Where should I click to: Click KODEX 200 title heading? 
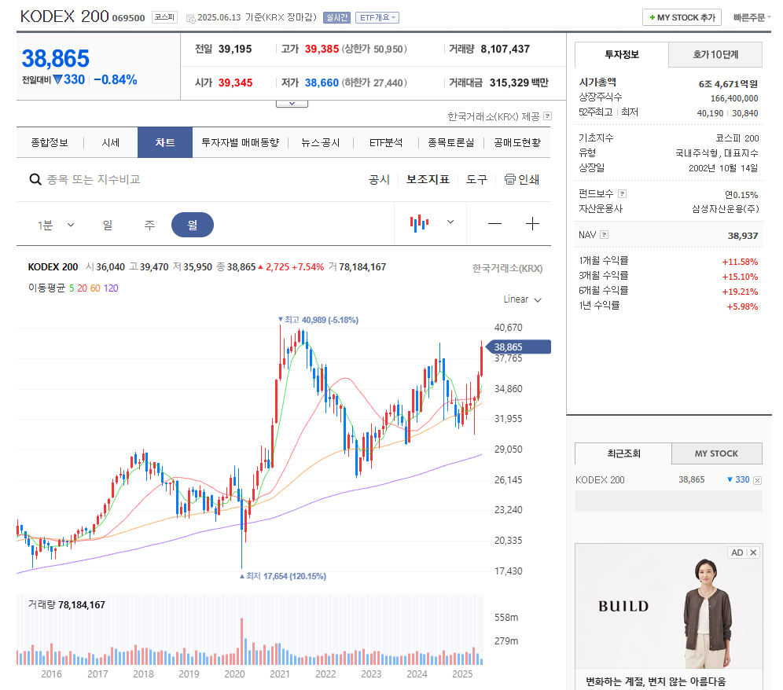click(64, 17)
